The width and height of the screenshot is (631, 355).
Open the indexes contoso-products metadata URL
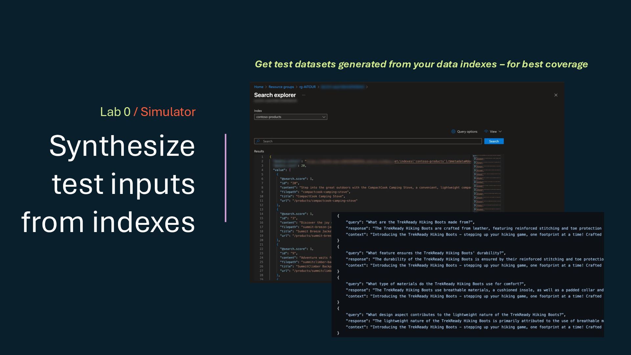[432, 161]
